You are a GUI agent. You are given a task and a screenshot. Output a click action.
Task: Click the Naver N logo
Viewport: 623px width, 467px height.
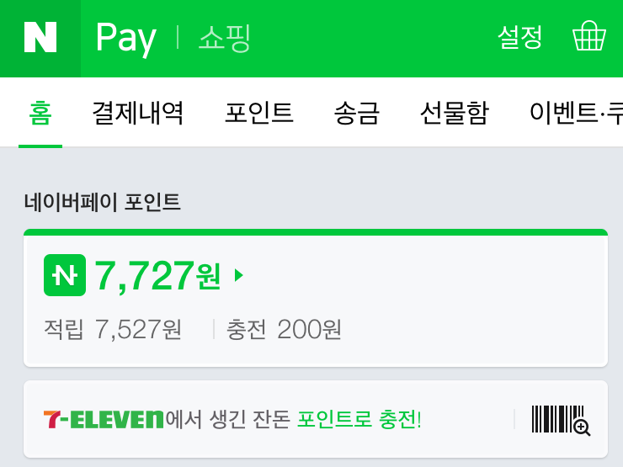click(x=40, y=37)
